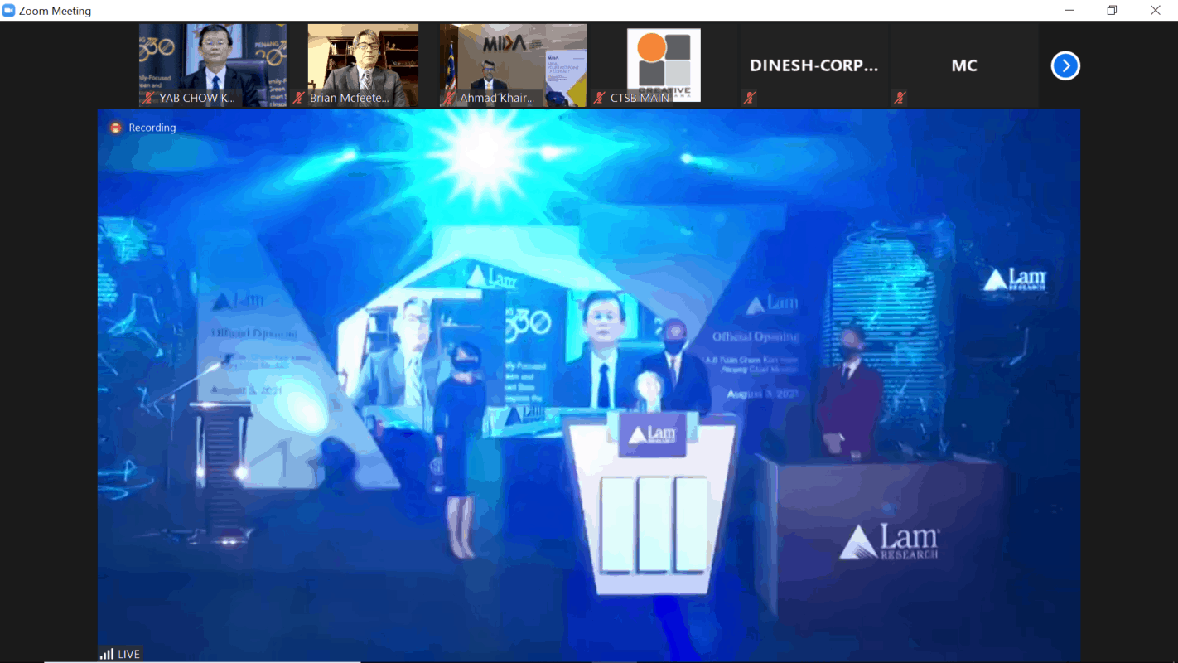Select Ahmad Khair participant video thumbnail
The image size is (1178, 663).
[513, 58]
